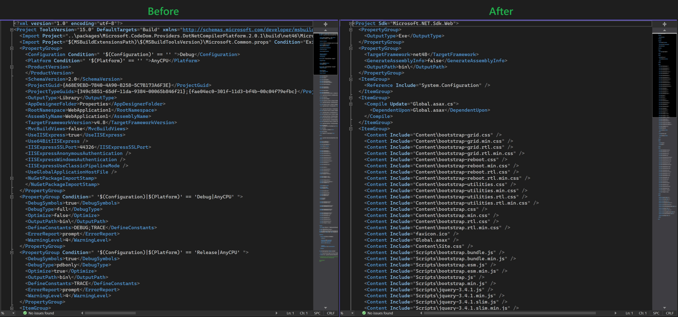Click SPC indicator in After status bar
This screenshot has height=317, width=678.
tap(656, 313)
